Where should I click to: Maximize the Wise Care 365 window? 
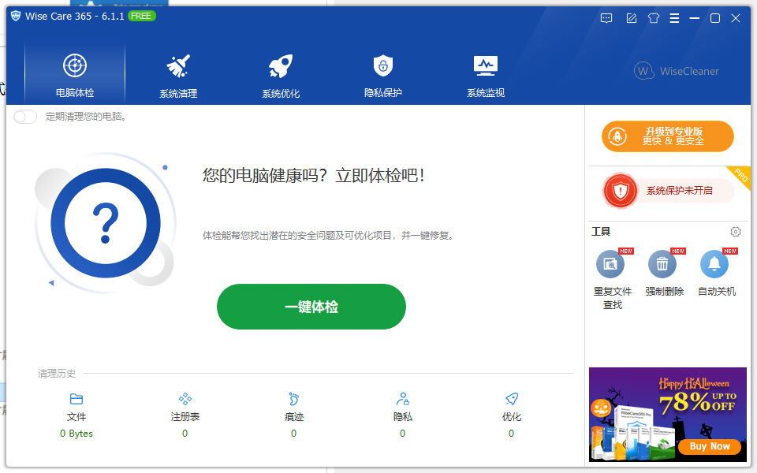[715, 18]
